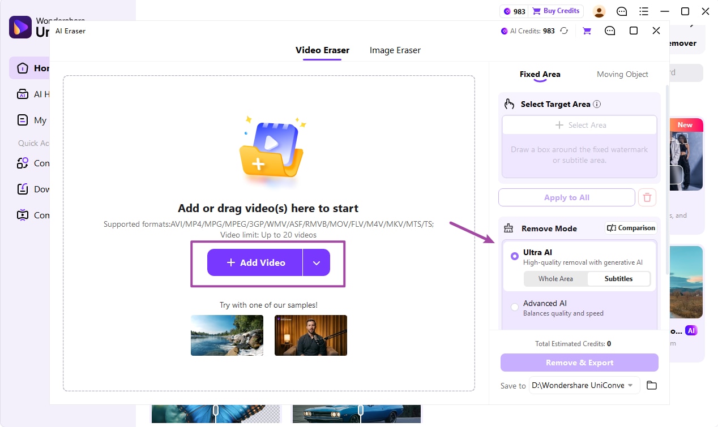Viewport: 718px width, 427px height.
Task: Click the Converter icon in the sidebar
Action: [22, 163]
